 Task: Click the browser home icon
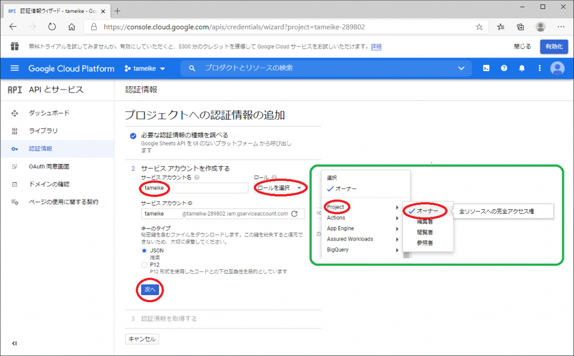(72, 27)
